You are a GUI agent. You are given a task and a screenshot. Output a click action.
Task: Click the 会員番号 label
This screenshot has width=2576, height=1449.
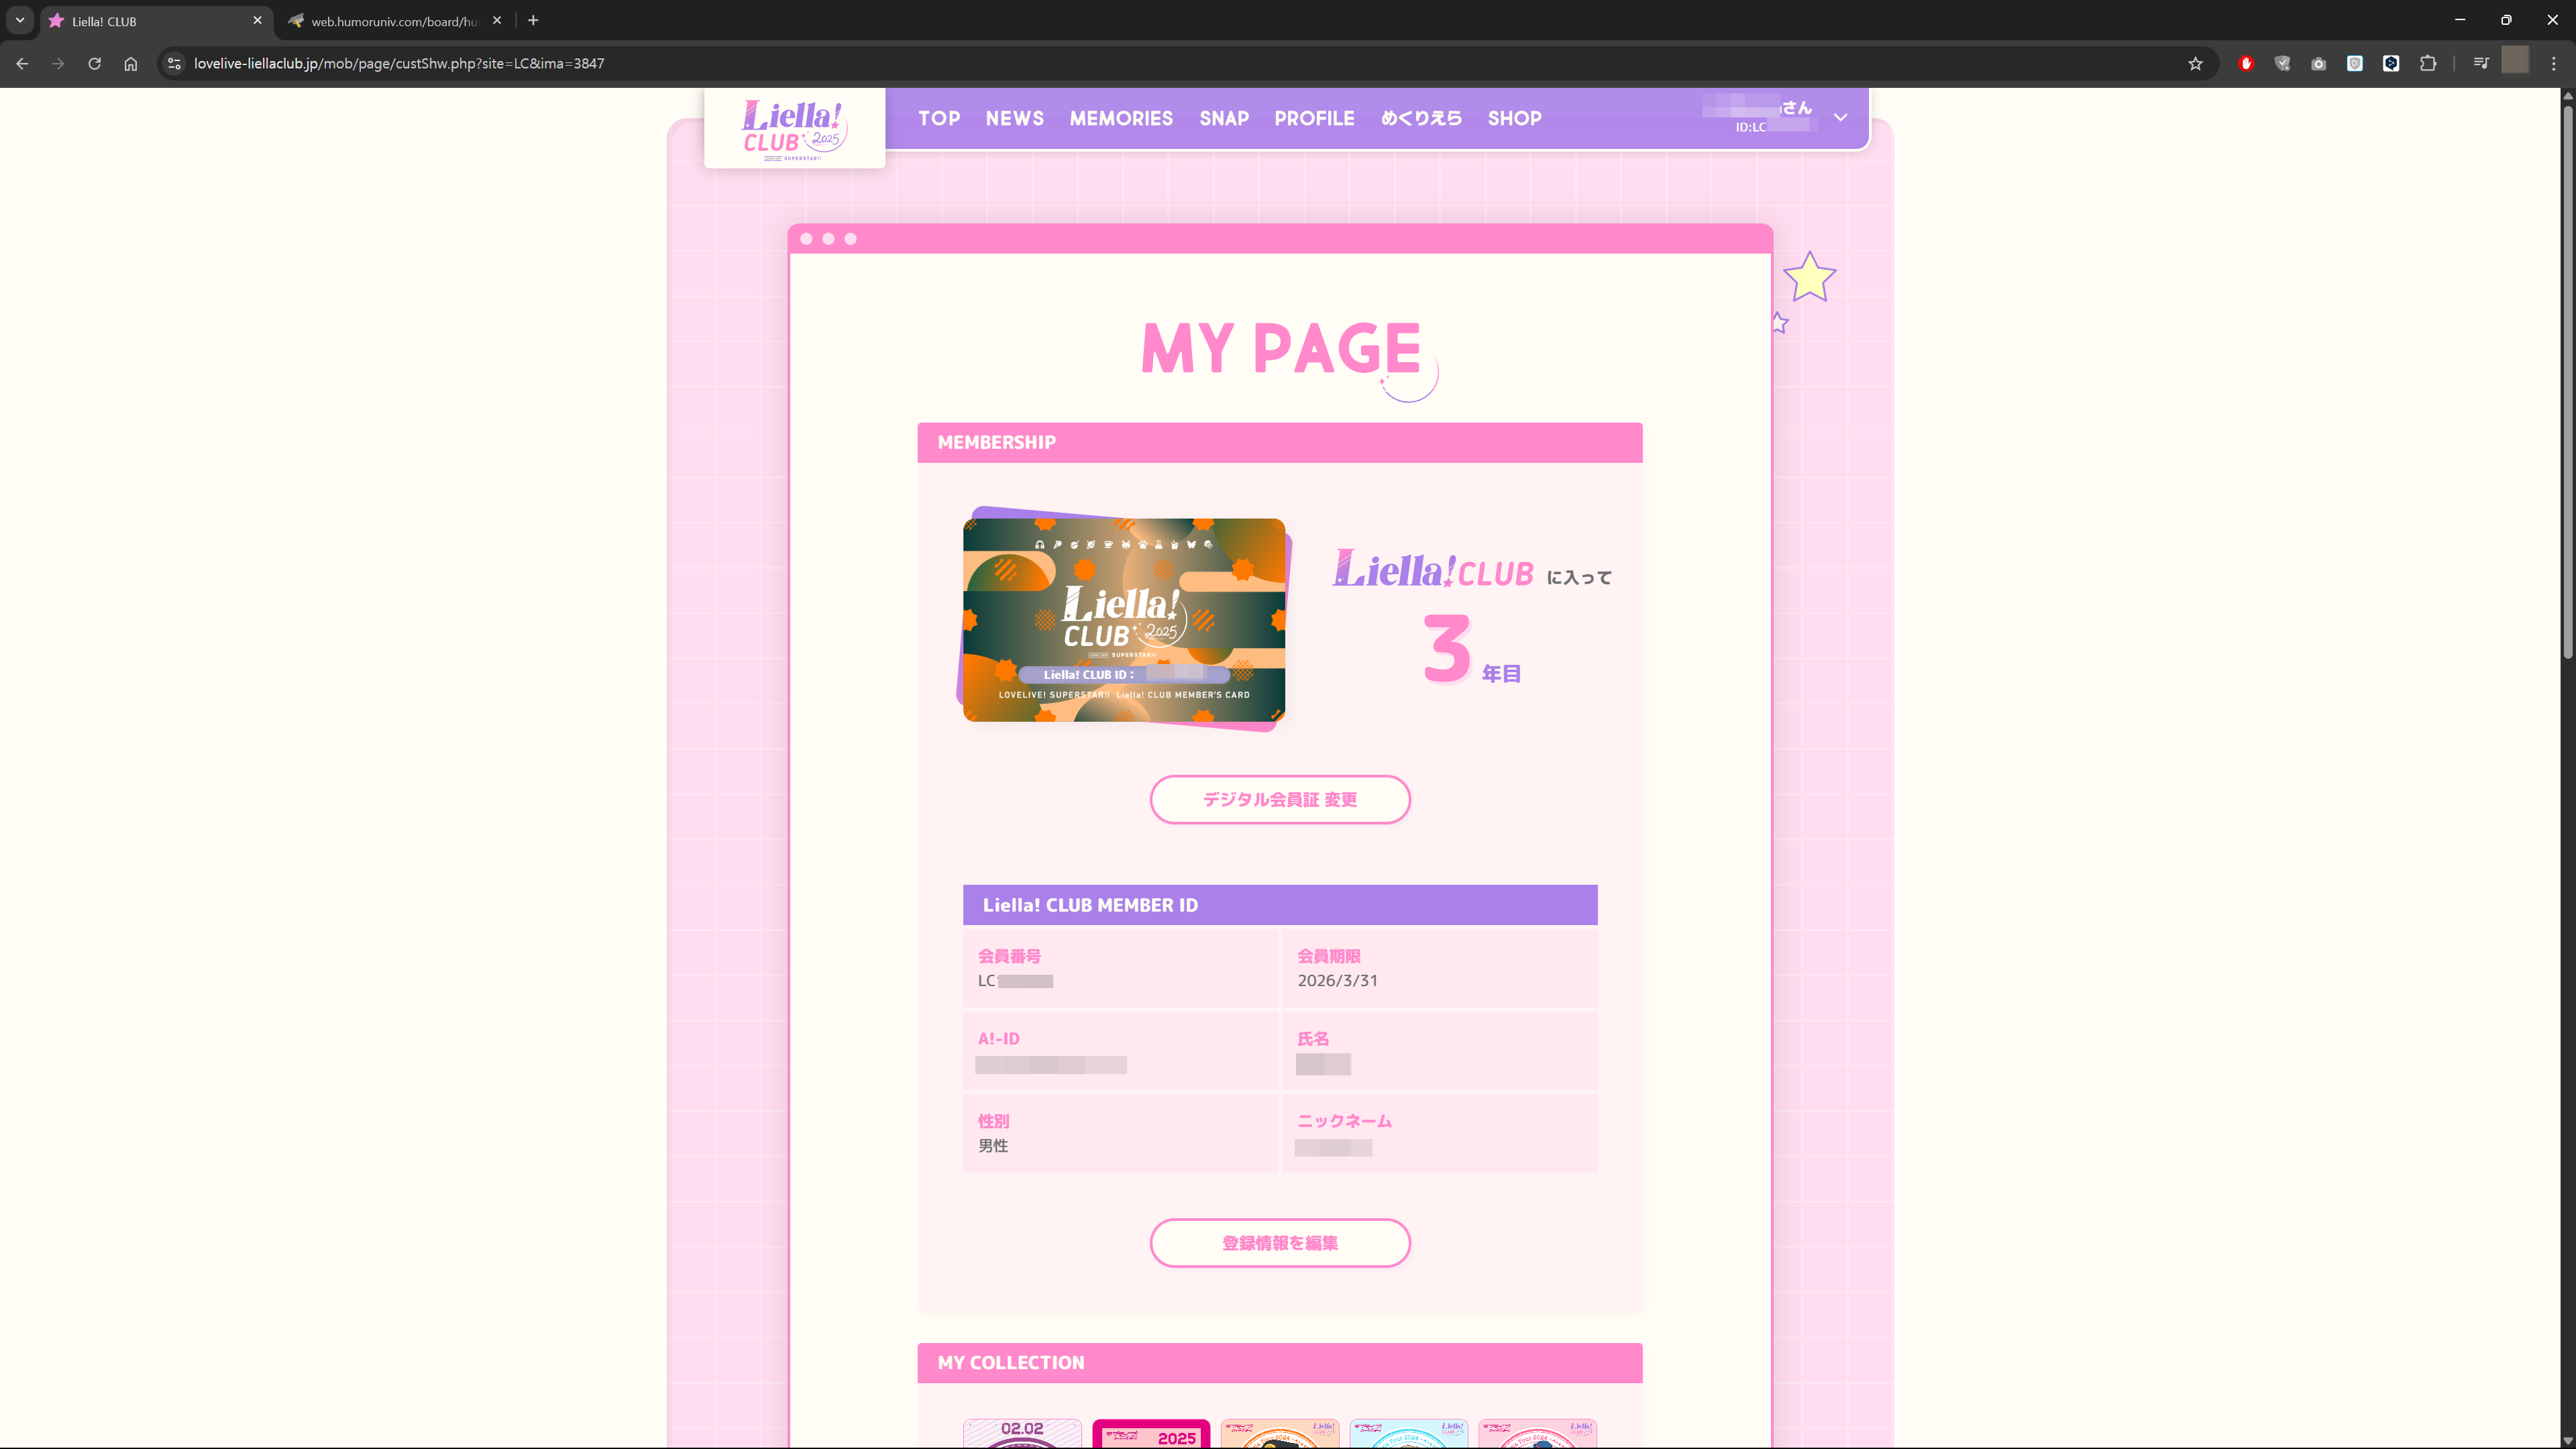[x=1009, y=956]
